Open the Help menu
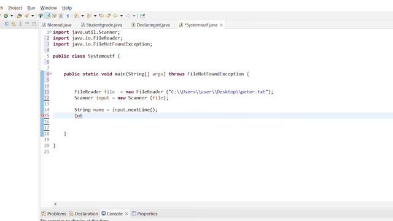The image size is (393, 221). 67,8
